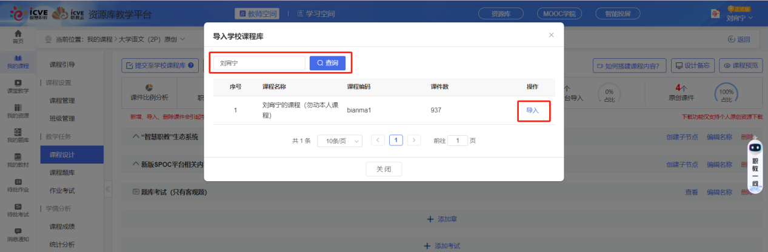This screenshot has height=252, width=768.
Task: Click the 职教一问 robot assistant icon
Action: pyautogui.click(x=755, y=147)
